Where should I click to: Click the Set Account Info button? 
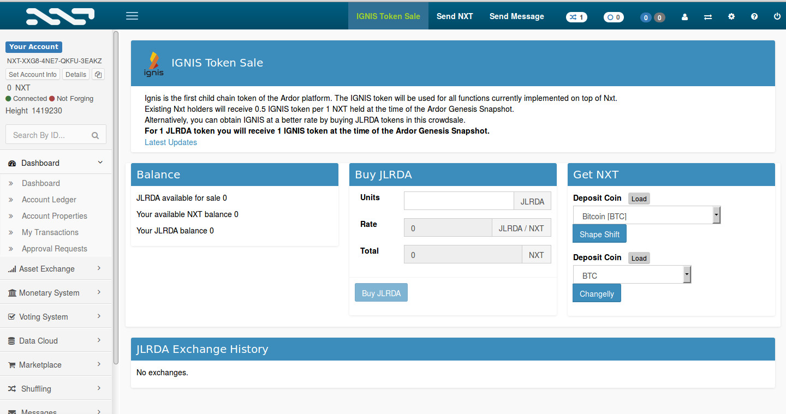pos(33,75)
